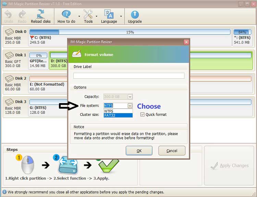Click the Reload disks icon
Image resolution: width=257 pixels, height=197 pixels.
[41, 14]
